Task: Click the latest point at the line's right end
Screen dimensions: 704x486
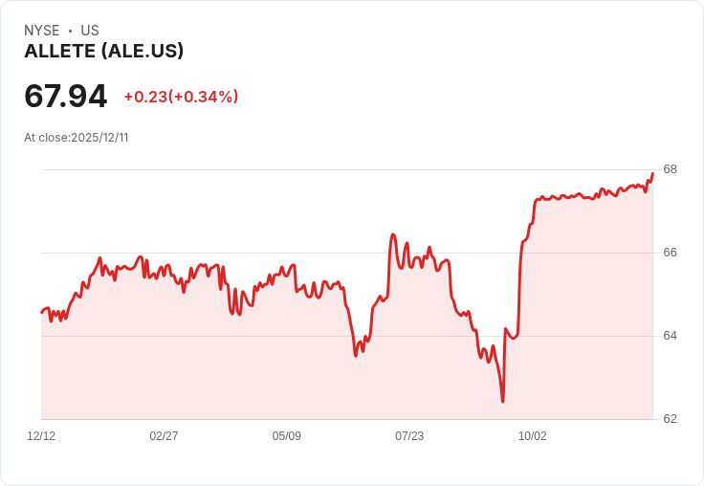Action: [x=652, y=173]
